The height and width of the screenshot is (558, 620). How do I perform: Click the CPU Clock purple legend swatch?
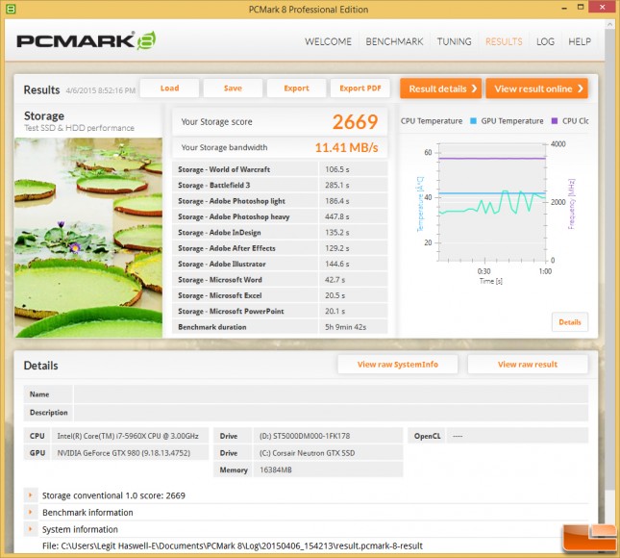tap(555, 121)
